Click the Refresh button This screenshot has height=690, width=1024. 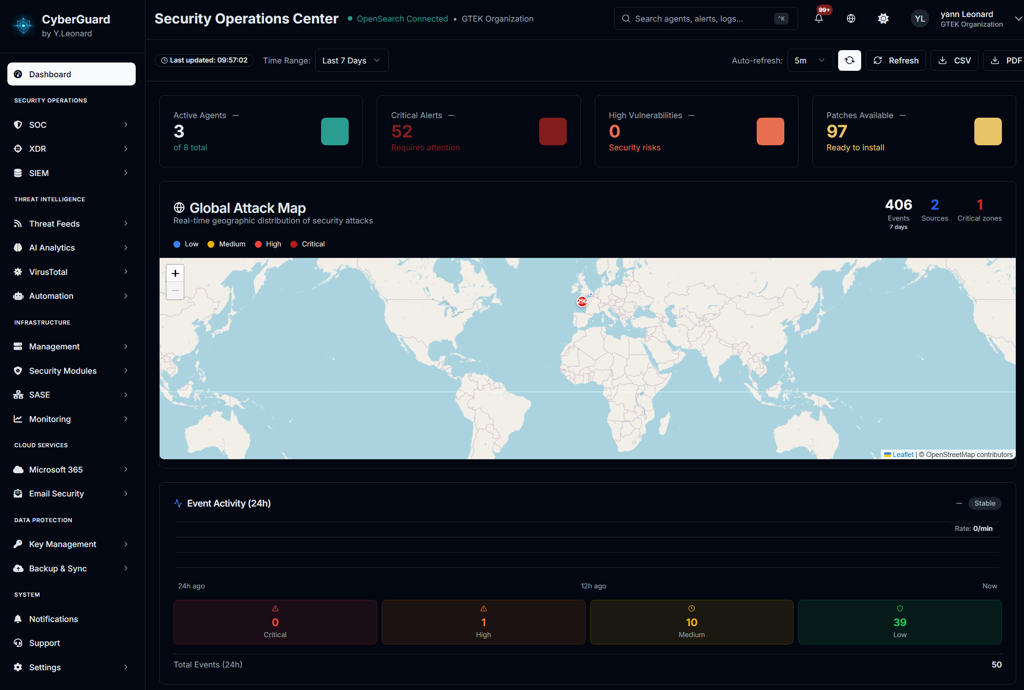pos(895,60)
